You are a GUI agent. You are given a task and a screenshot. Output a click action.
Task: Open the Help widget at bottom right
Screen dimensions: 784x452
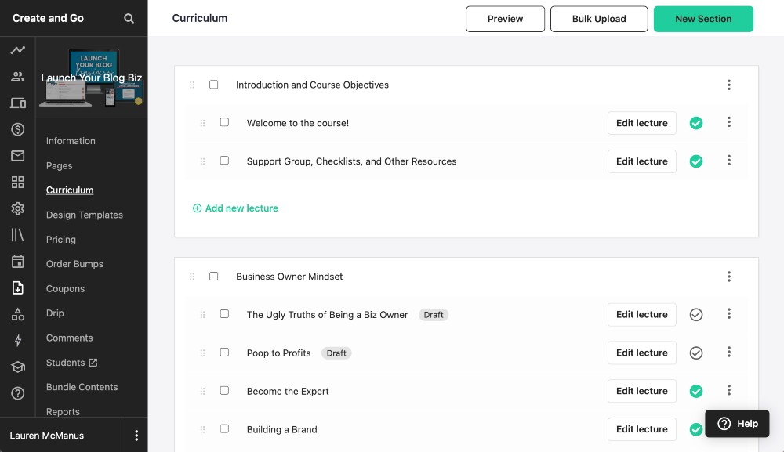click(736, 423)
